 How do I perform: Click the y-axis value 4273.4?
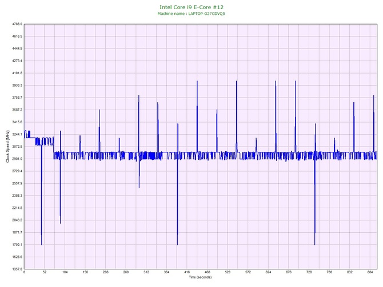pos(17,60)
